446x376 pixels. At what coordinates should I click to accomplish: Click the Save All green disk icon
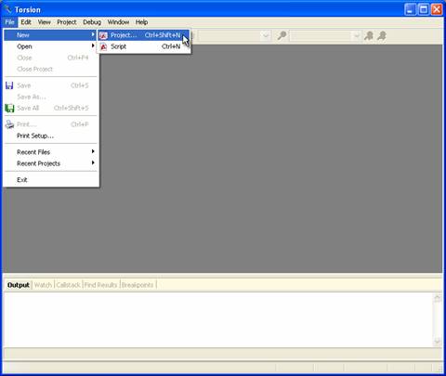pos(9,108)
